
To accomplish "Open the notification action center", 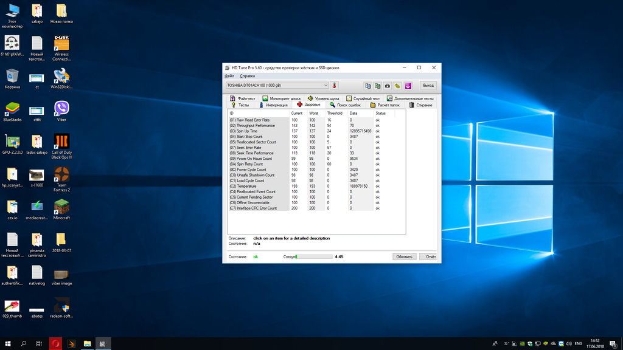I will [613, 344].
